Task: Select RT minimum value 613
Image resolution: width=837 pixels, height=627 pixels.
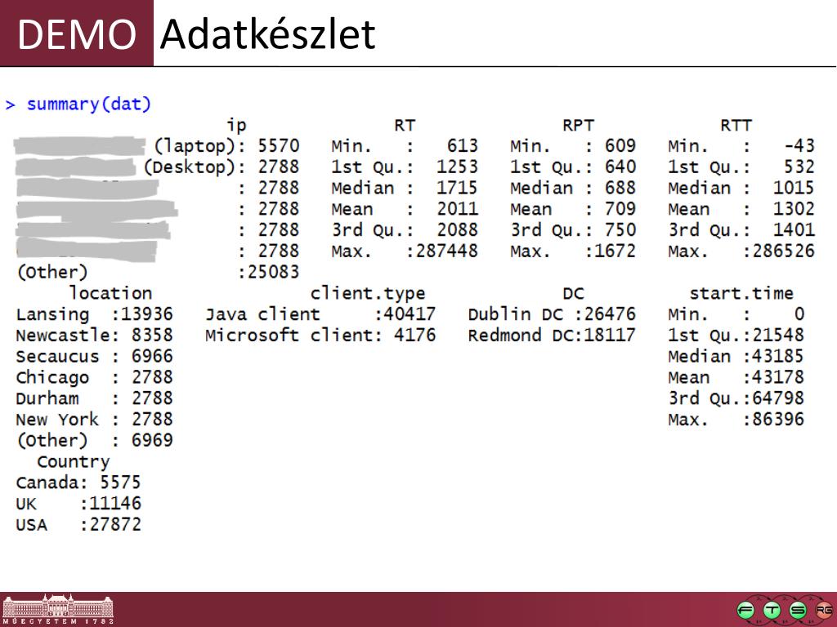Action: 463,146
